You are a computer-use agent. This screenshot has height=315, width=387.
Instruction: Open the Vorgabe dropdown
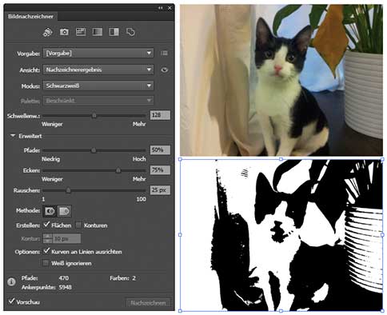pyautogui.click(x=98, y=54)
